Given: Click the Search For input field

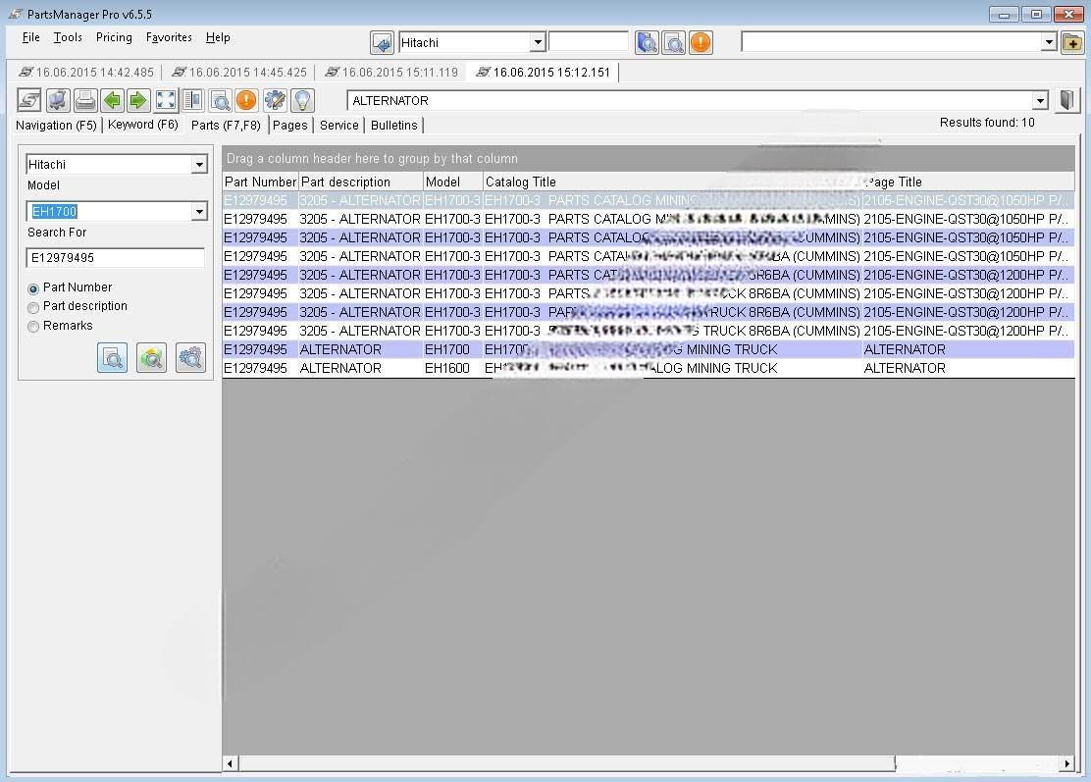Looking at the screenshot, I should click(115, 257).
